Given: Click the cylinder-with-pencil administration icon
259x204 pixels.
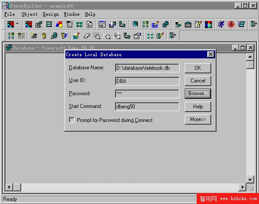Looking at the screenshot, I should tap(160, 36).
